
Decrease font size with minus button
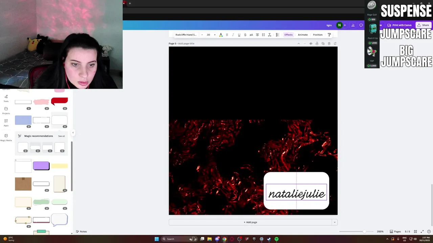pos(202,35)
